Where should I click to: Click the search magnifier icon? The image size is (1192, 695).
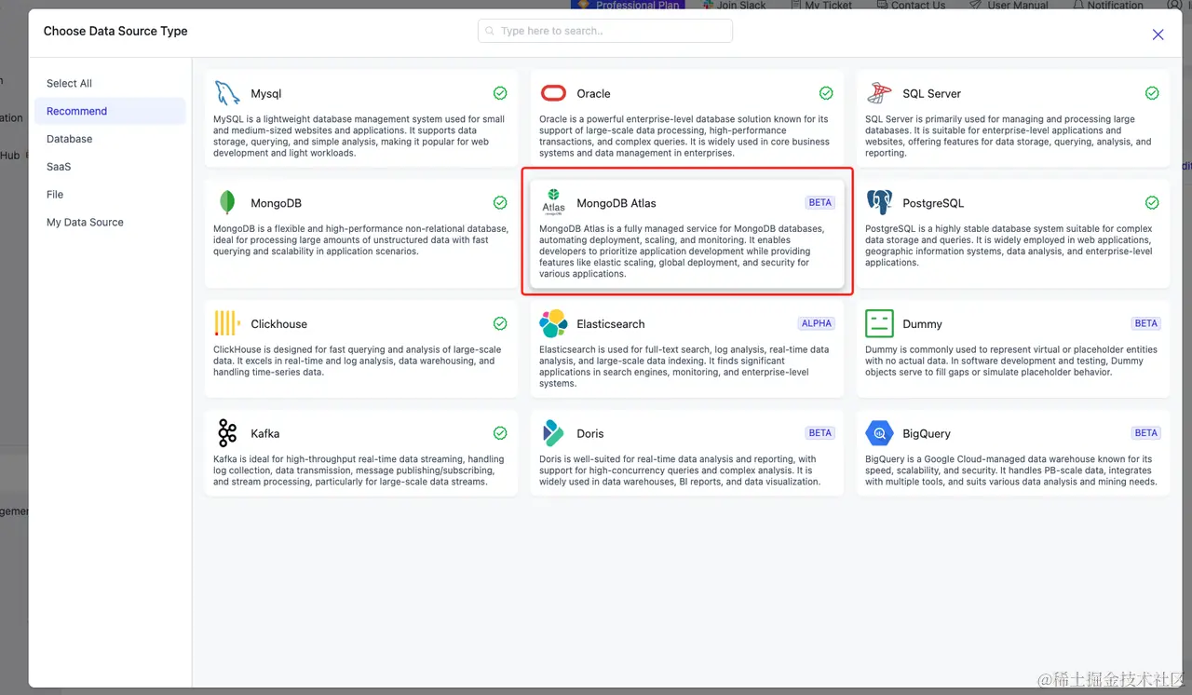click(x=490, y=31)
